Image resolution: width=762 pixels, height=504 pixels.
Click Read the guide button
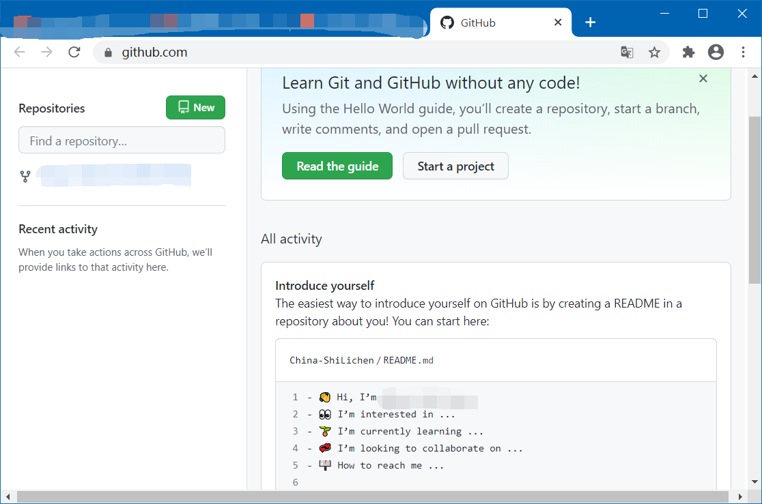337,166
